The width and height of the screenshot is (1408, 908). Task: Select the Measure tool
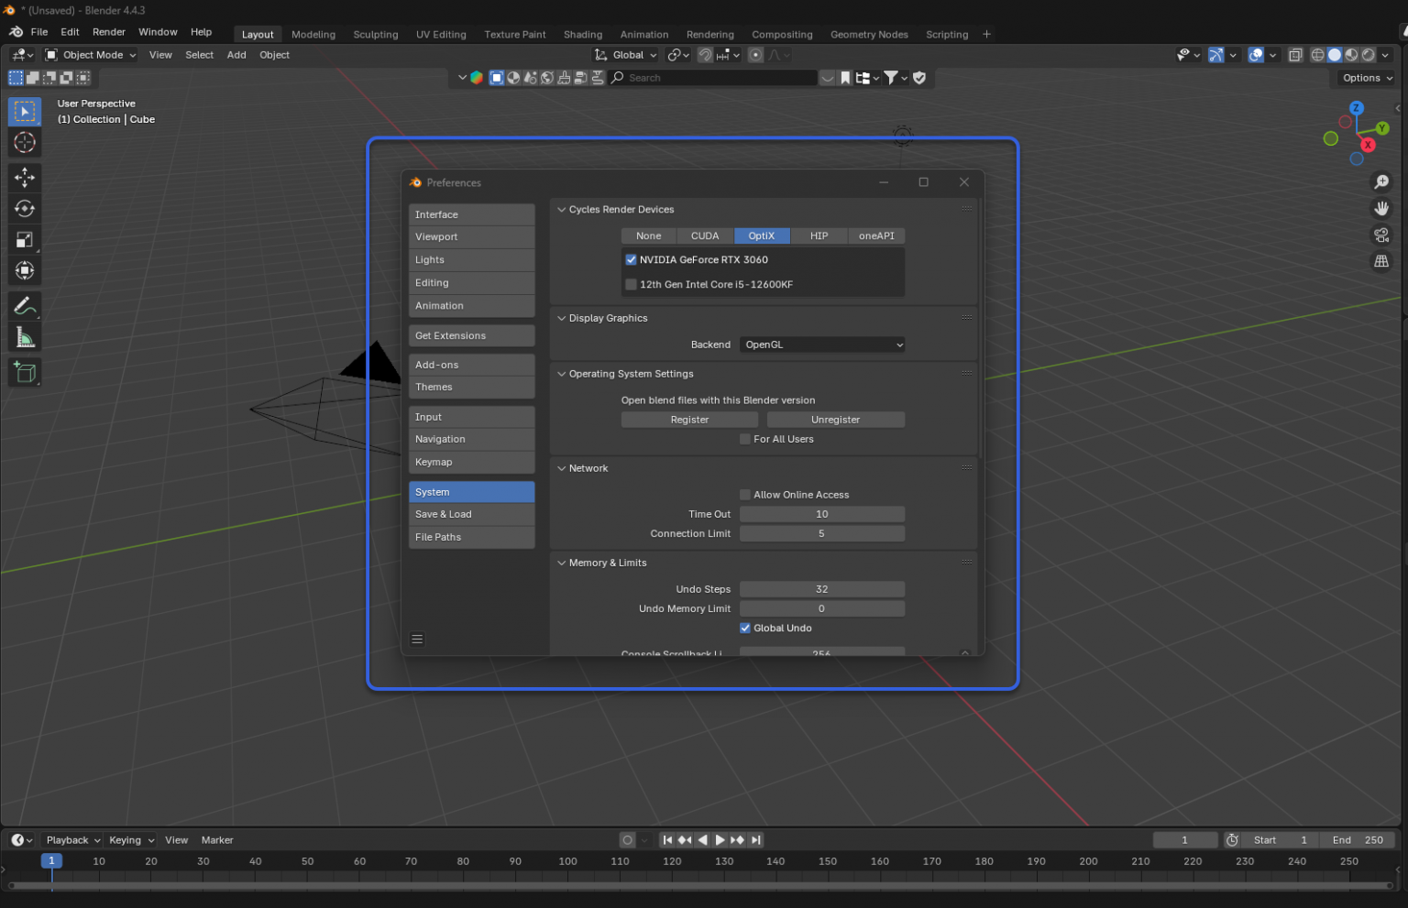click(25, 336)
